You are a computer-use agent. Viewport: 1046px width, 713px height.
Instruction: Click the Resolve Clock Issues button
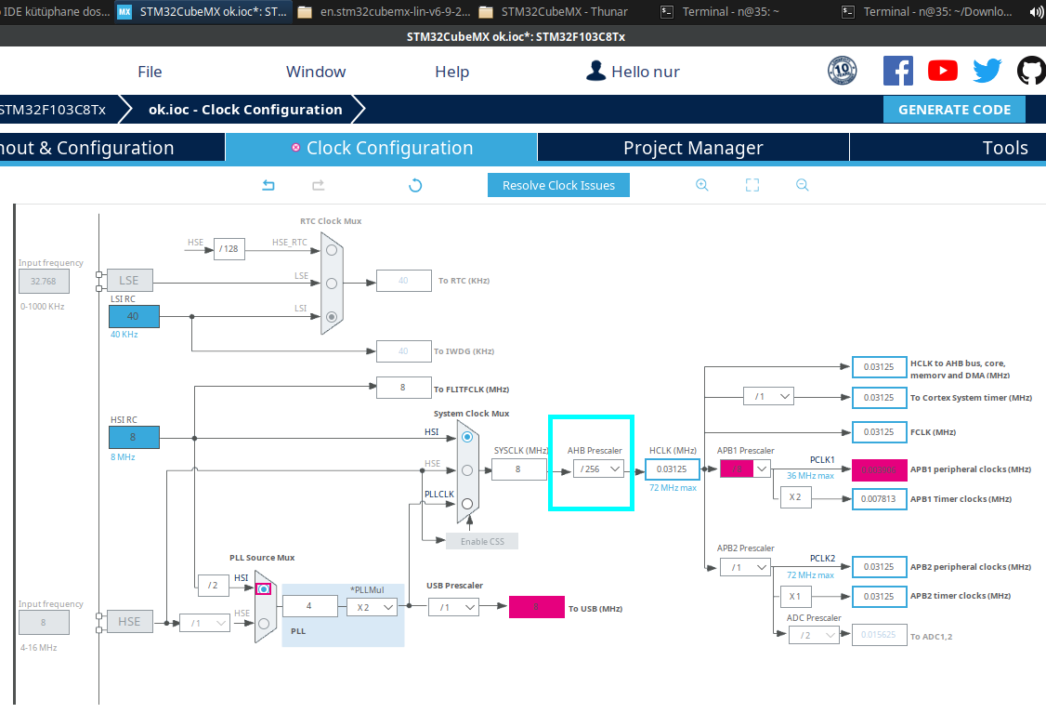558,185
